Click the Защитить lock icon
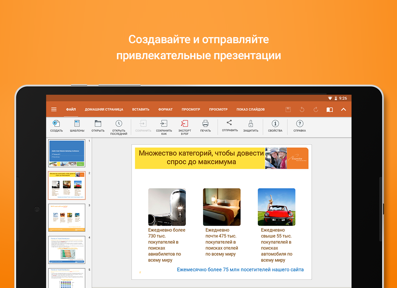This screenshot has height=288, width=397. 251,124
